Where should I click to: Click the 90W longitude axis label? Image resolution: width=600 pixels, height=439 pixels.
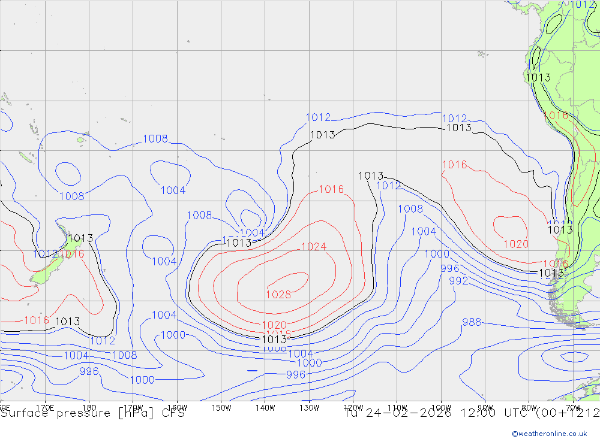point(485,407)
